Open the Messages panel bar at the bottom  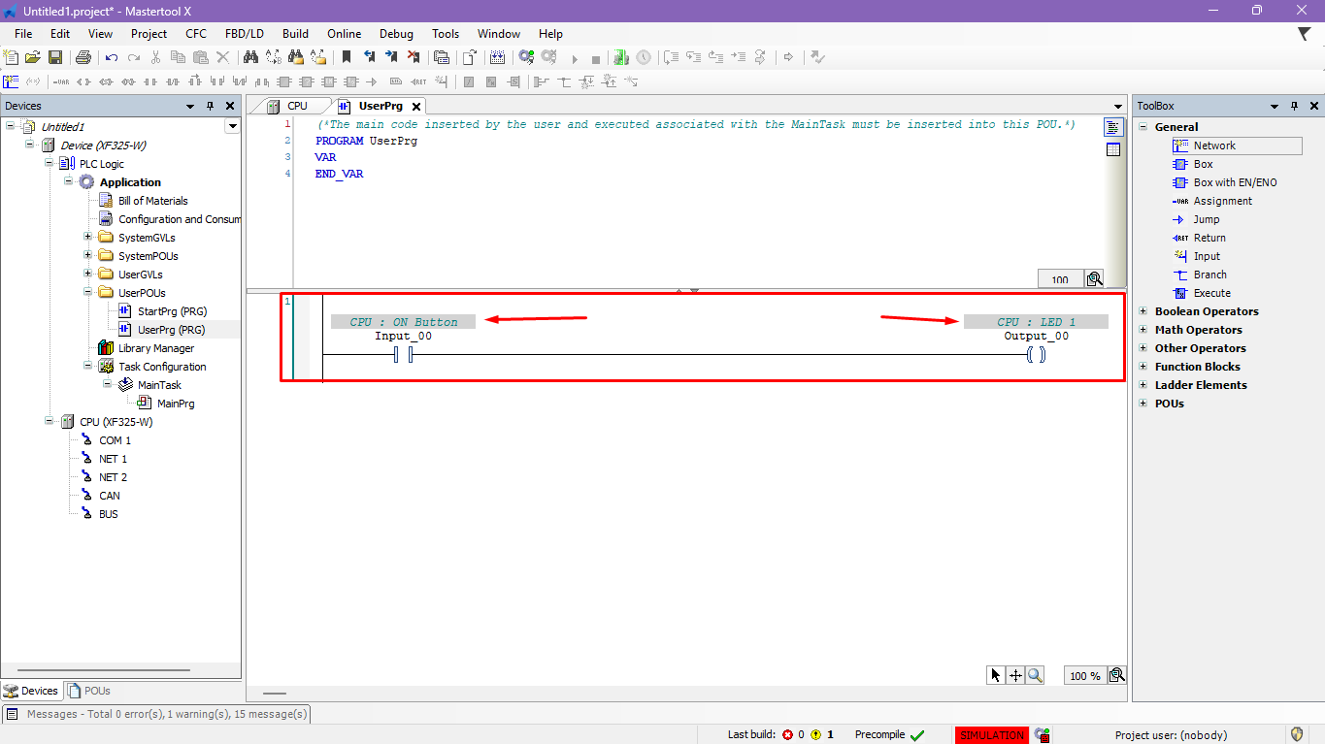coord(157,714)
